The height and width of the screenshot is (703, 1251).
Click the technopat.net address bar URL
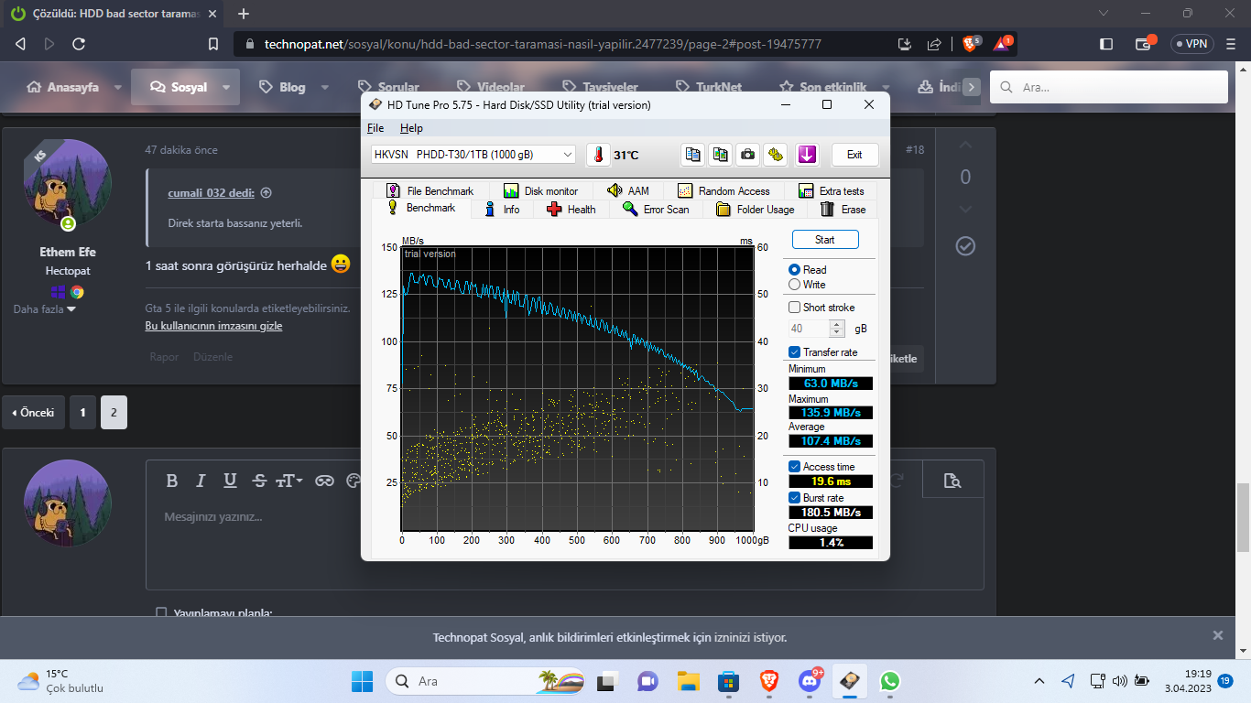pyautogui.click(x=543, y=44)
